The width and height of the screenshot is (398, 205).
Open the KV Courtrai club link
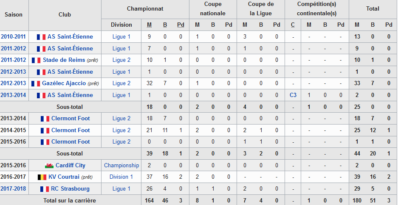63,177
